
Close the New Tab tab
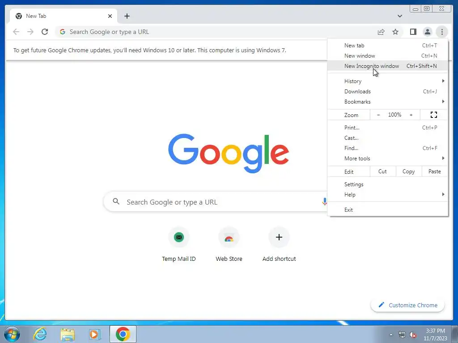(110, 16)
